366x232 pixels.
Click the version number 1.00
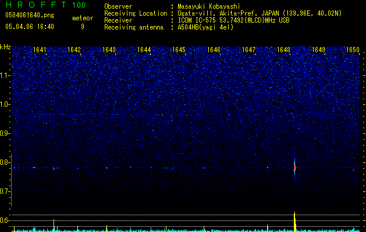coord(79,5)
